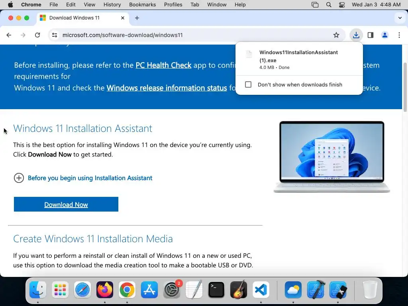Open the Profiles menu
The height and width of the screenshot is (306, 408).
[173, 5]
